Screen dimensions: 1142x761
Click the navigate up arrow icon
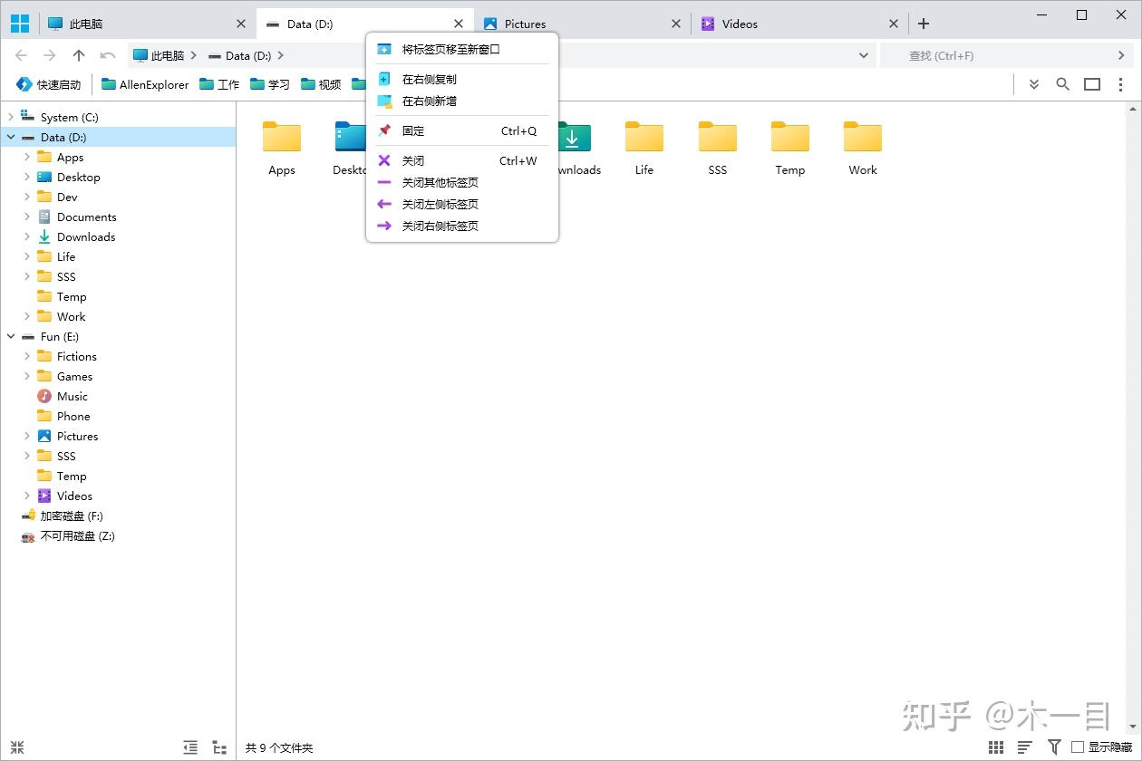[81, 55]
